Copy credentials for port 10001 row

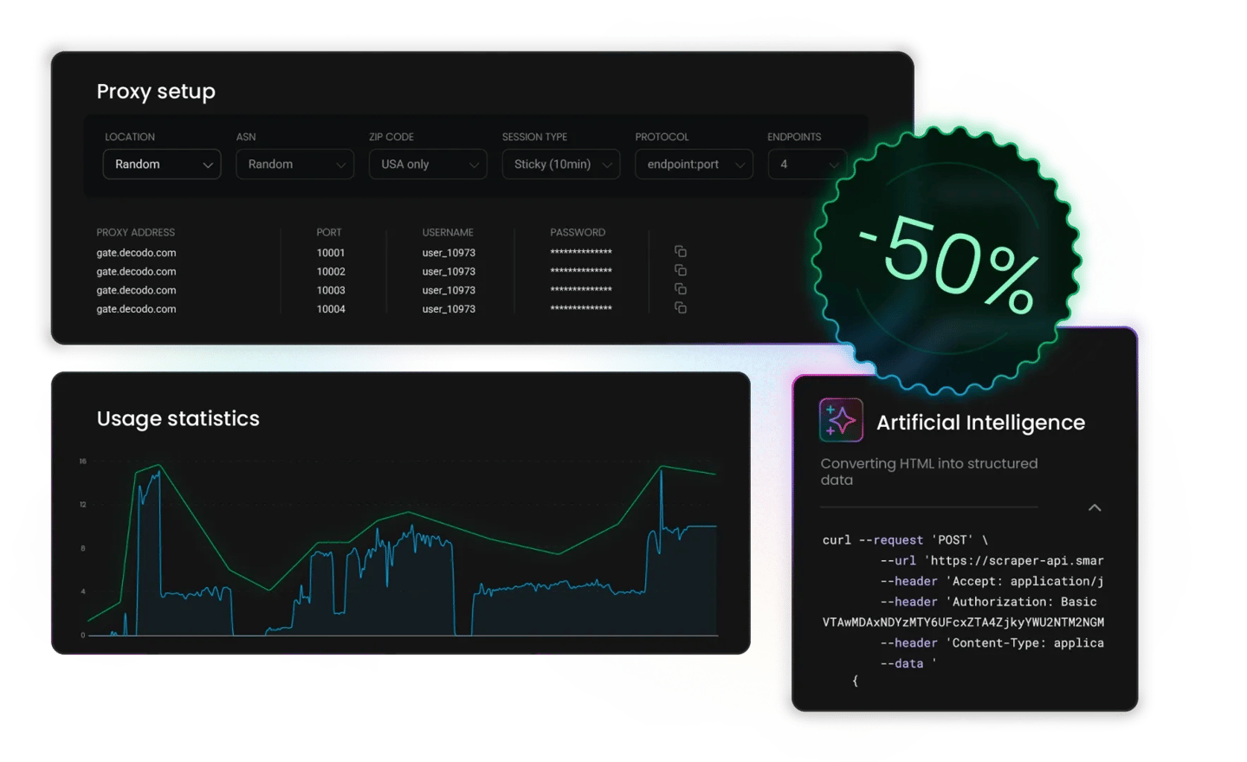[x=681, y=251]
